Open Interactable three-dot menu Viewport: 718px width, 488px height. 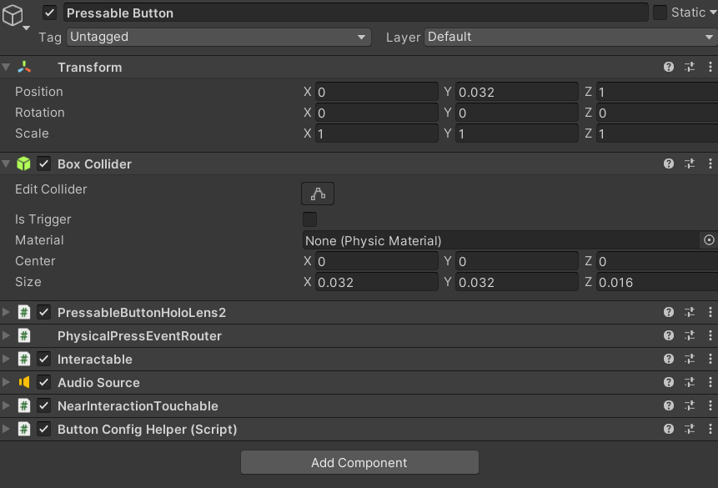[710, 359]
